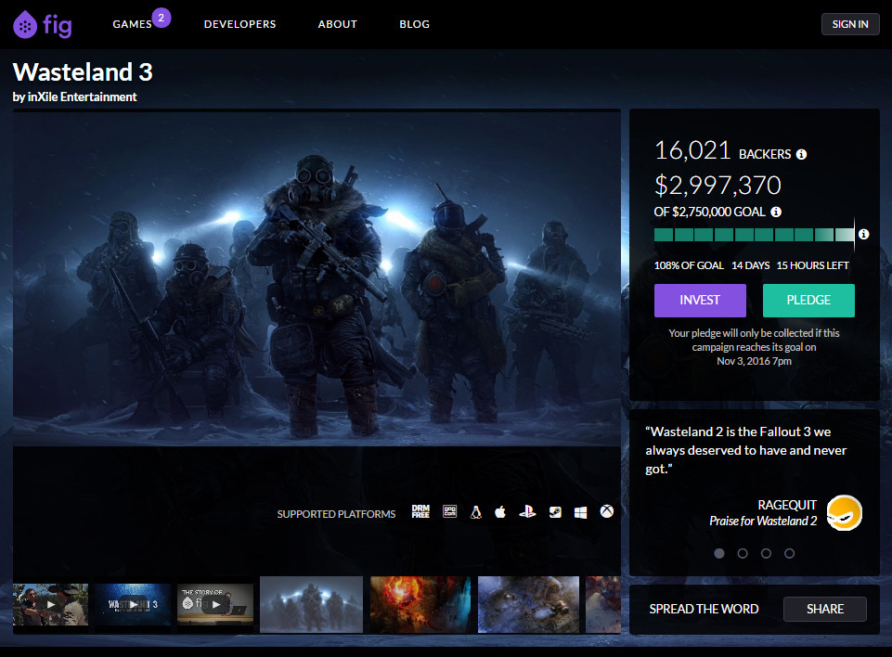The width and height of the screenshot is (892, 657).
Task: Play The Story of fig video thumbnail
Action: pyautogui.click(x=215, y=605)
